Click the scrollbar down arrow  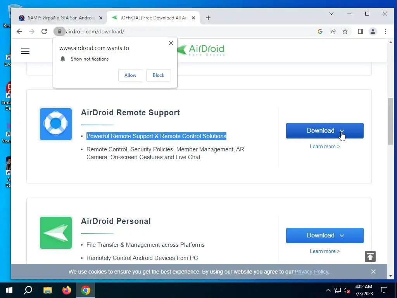(x=390, y=276)
